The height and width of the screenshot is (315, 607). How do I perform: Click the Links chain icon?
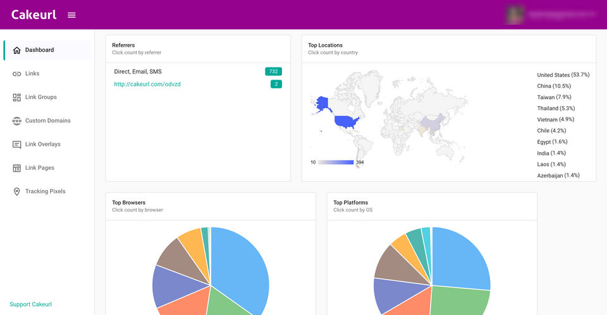16,74
